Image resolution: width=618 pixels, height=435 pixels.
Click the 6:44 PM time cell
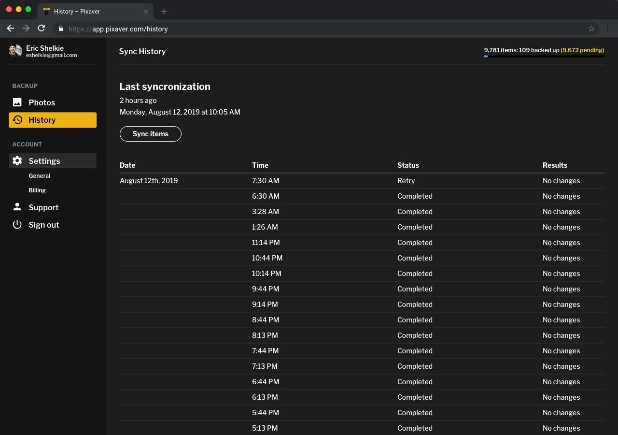click(266, 382)
